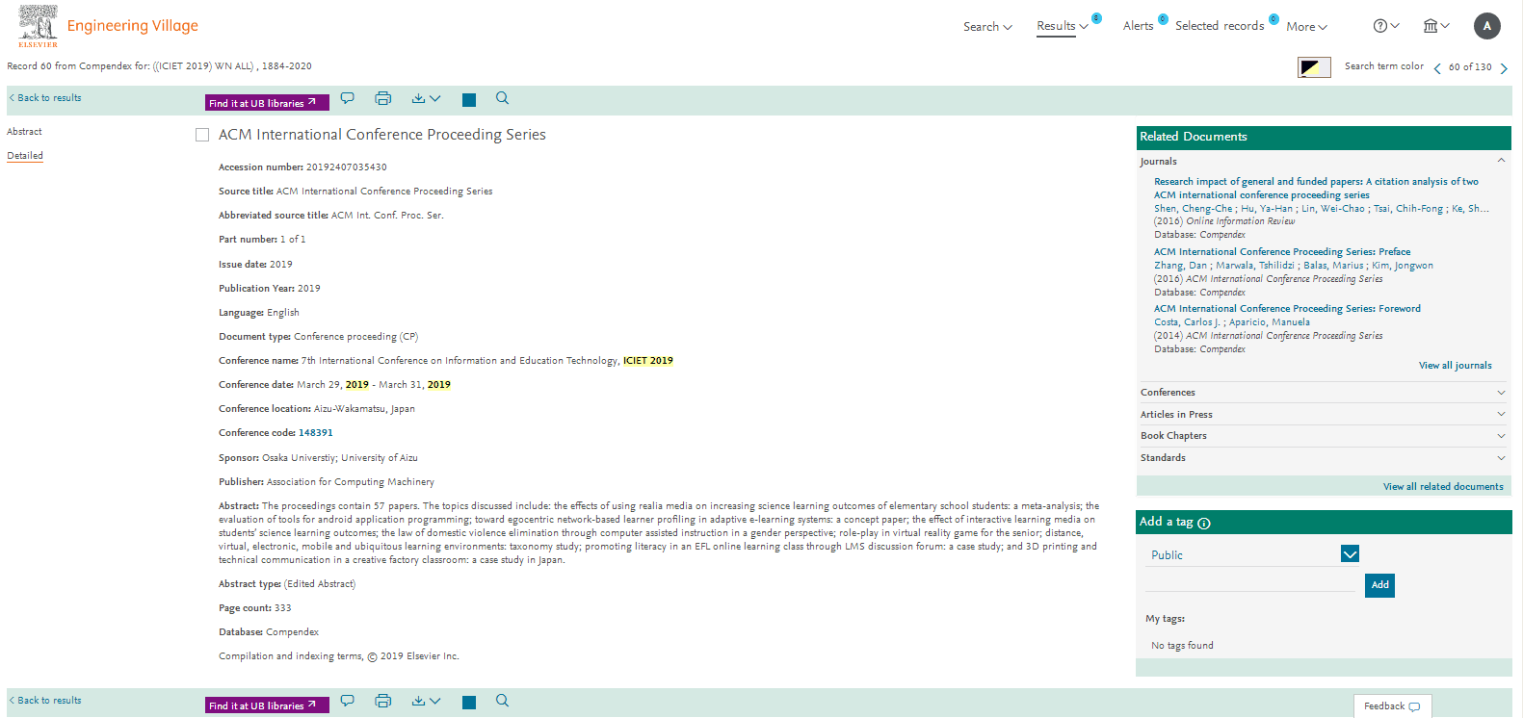Click top Back to results link
The image size is (1523, 718).
[x=45, y=98]
